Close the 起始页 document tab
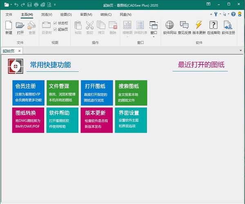The width and height of the screenshot is (245, 204). [x=19, y=51]
